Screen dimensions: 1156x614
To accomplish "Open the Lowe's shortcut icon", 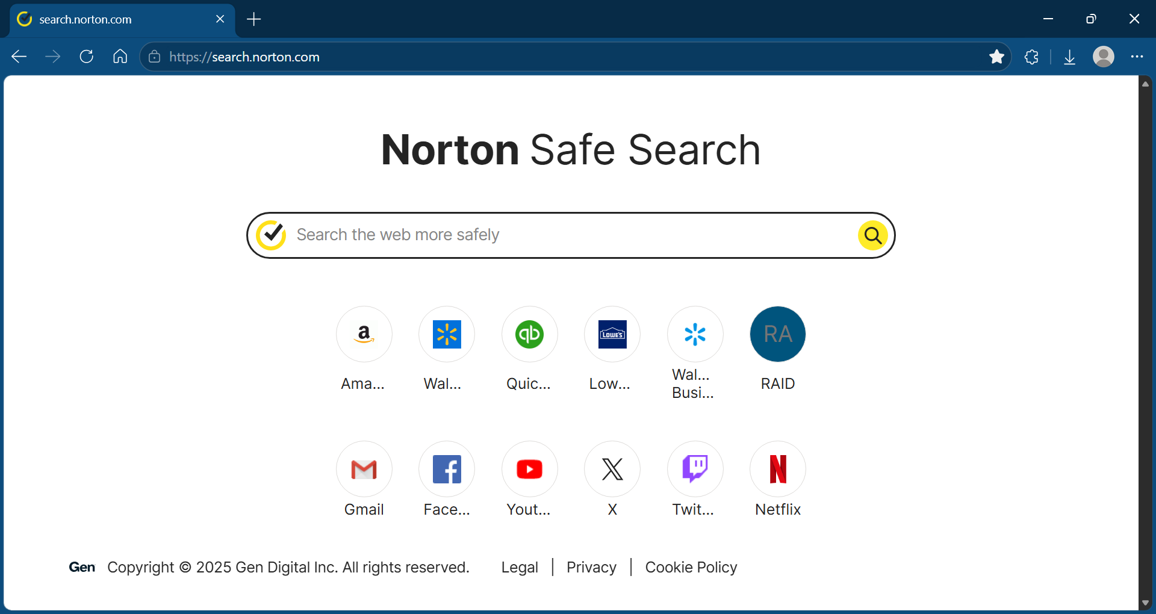I will [x=612, y=334].
